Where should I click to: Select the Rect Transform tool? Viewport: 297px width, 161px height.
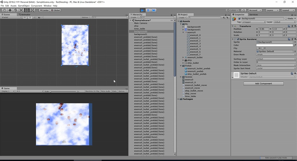[27, 10]
